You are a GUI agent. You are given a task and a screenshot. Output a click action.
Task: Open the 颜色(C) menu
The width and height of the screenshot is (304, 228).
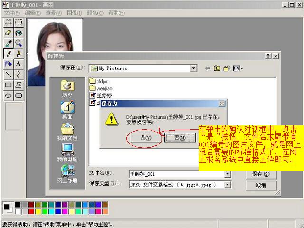point(95,13)
